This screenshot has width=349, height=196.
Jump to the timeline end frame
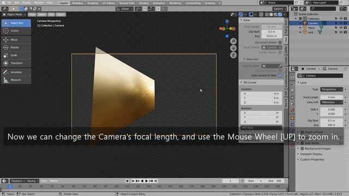point(156,181)
